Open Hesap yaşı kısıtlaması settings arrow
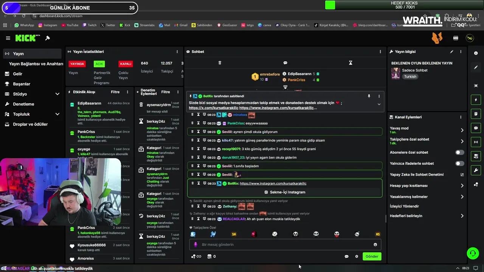Screen dimensions: 484x272 (x=462, y=185)
